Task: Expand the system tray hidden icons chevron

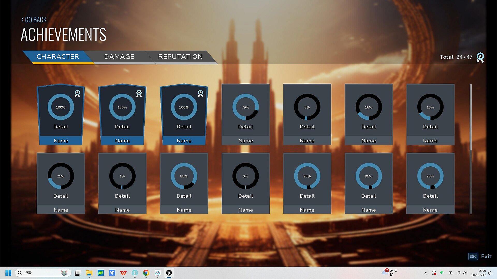Action: tap(426, 273)
